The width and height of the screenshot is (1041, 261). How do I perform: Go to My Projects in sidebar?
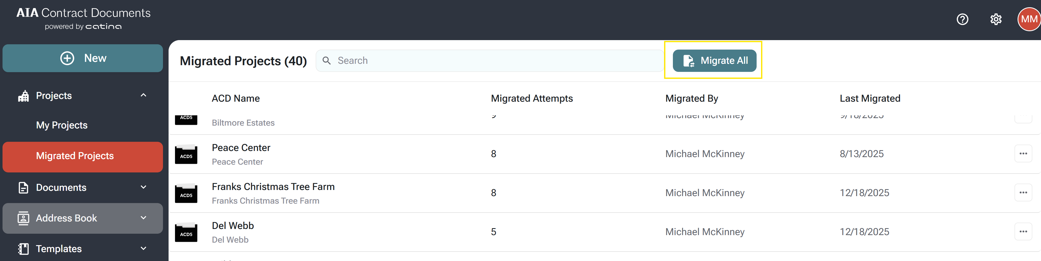[x=62, y=125]
